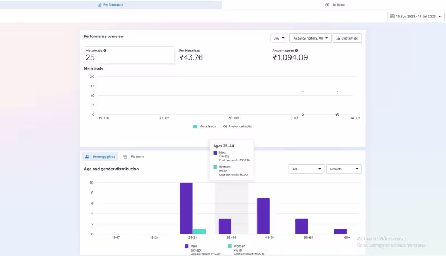This screenshot has width=446, height=256.
Task: Switch to the Platform tab
Action: (x=134, y=157)
